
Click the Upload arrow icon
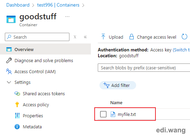pyautogui.click(x=103, y=37)
